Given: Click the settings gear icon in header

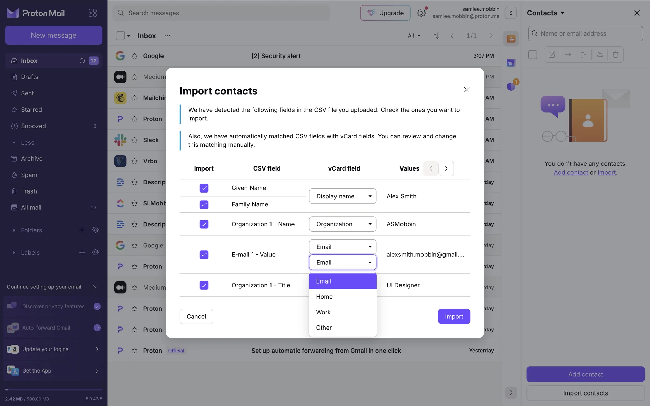Looking at the screenshot, I should (421, 13).
